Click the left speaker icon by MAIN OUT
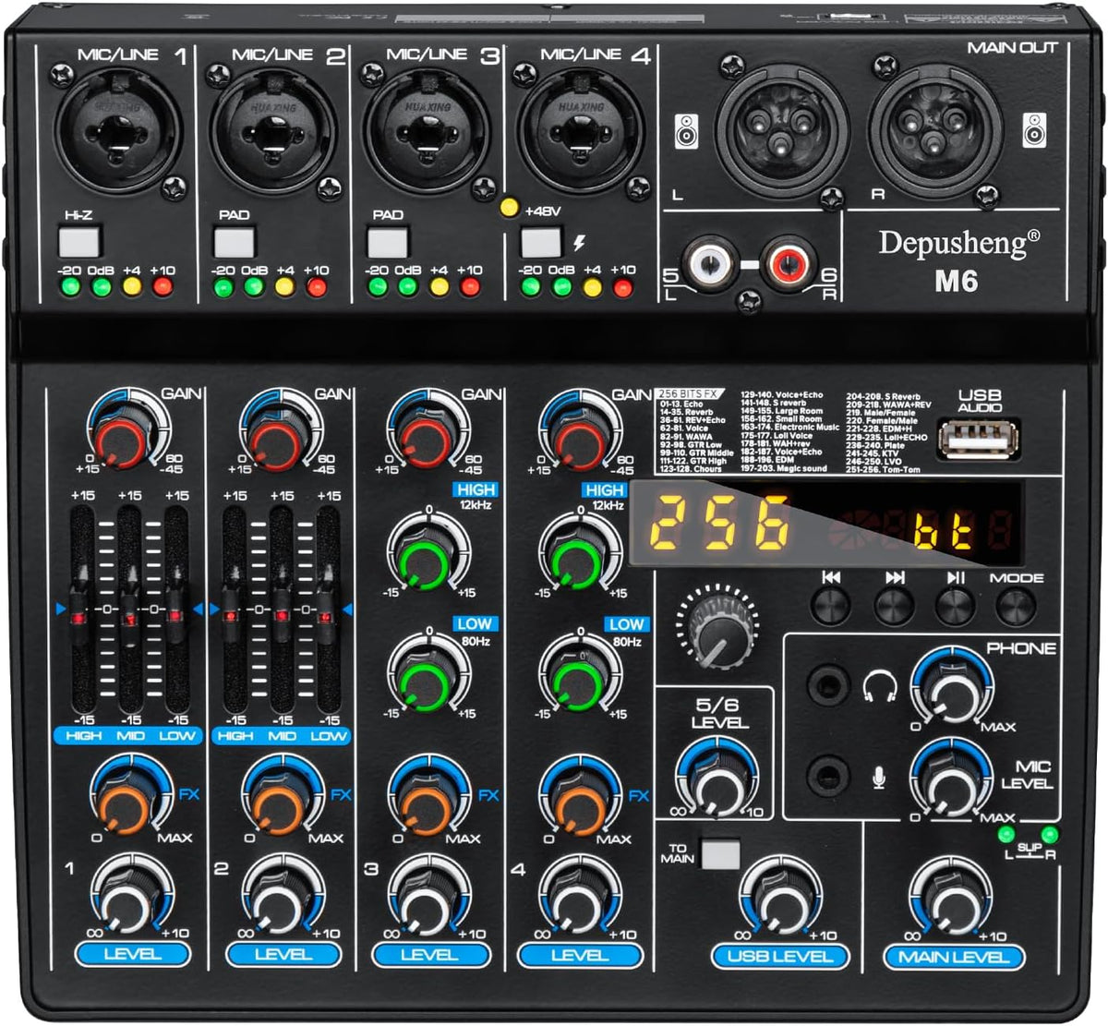Viewport: 1108px width, 1026px height. (688, 131)
